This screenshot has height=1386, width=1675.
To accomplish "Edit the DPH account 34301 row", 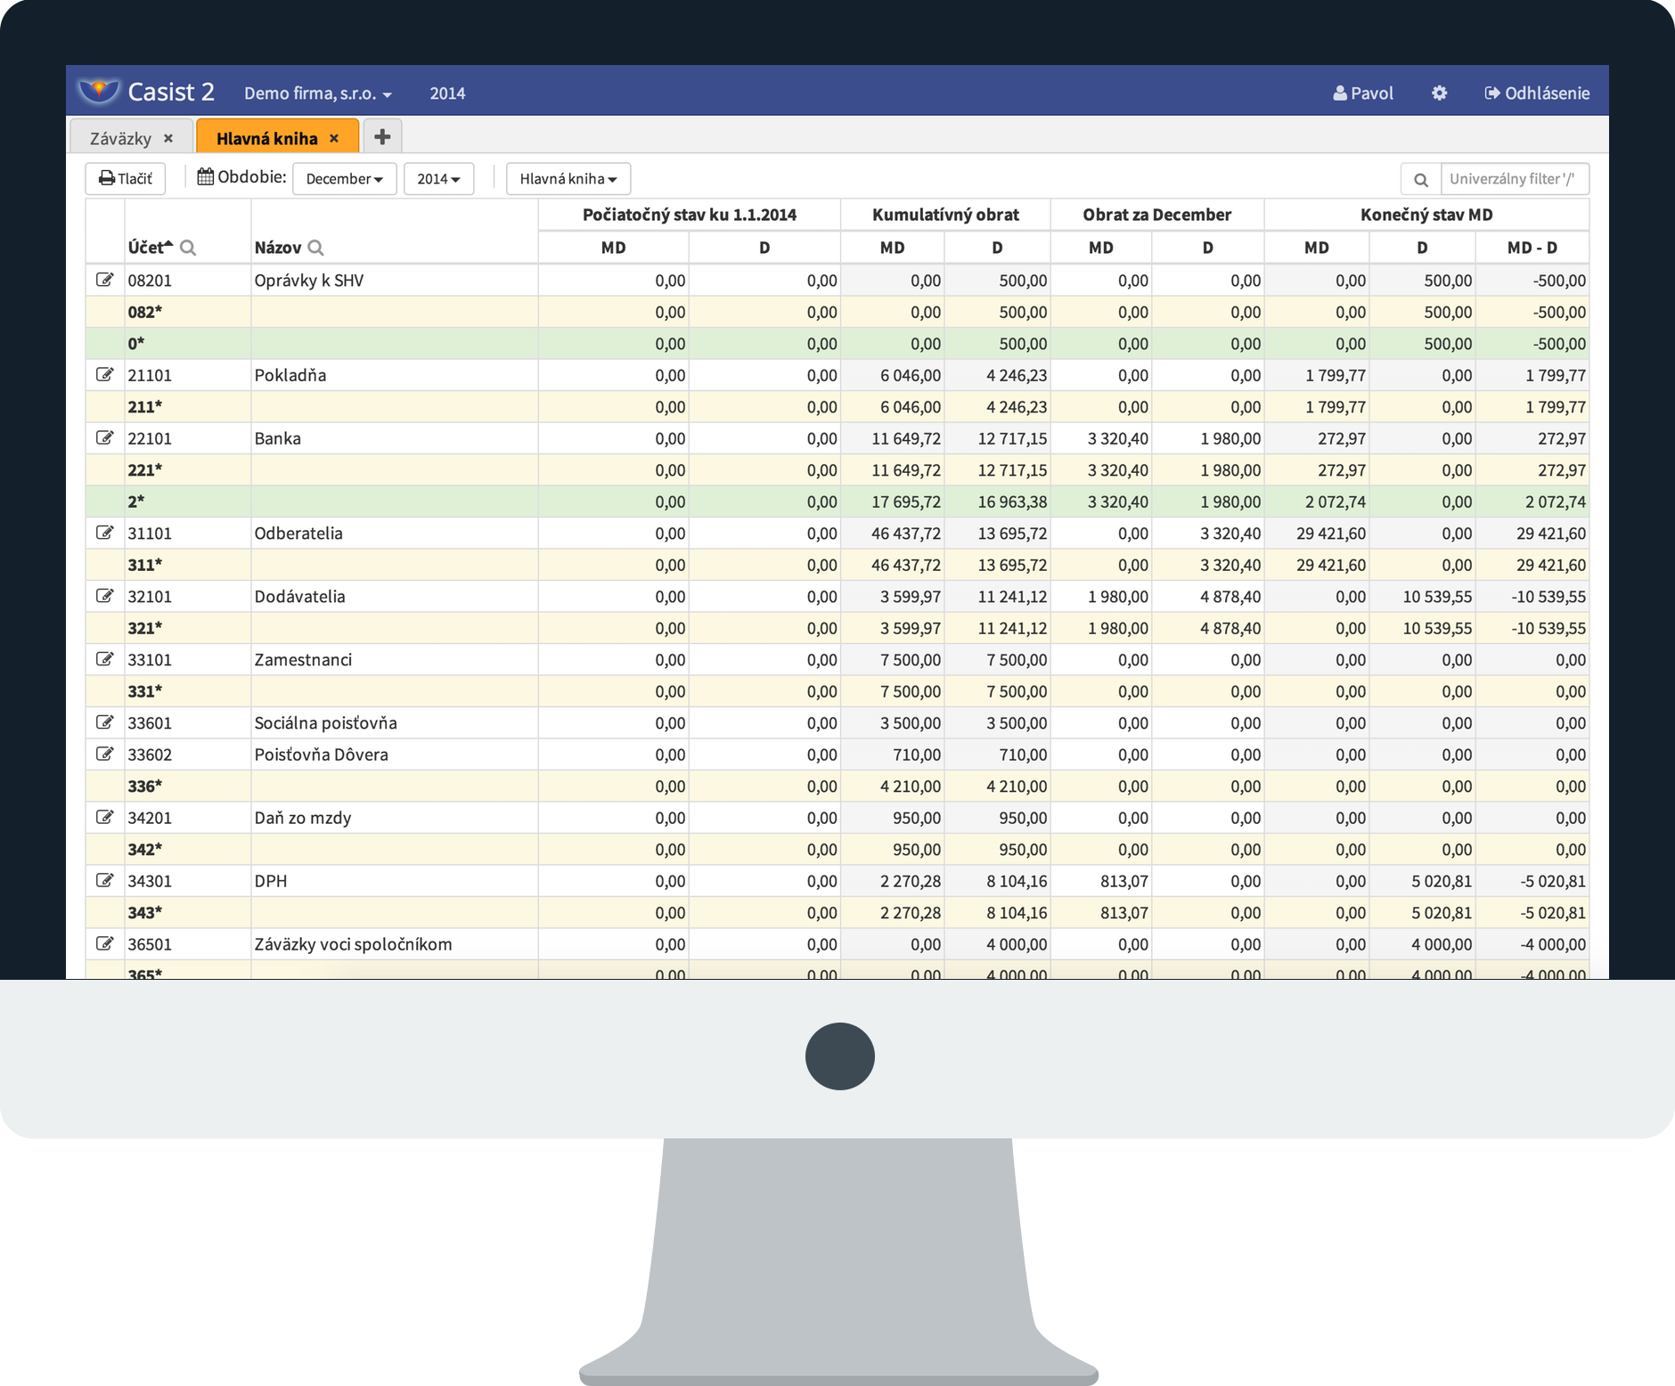I will pyautogui.click(x=104, y=880).
